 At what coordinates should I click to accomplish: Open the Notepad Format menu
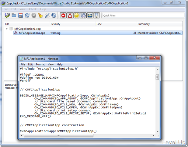[x=40, y=64]
